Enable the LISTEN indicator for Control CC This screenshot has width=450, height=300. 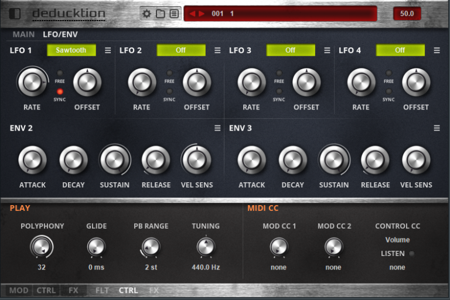412,254
